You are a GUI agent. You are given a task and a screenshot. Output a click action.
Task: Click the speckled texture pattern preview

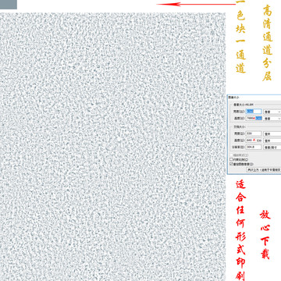(112, 147)
